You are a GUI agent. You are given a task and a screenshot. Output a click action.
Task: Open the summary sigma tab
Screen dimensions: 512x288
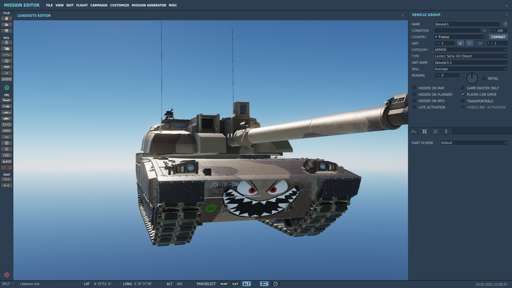click(446, 131)
